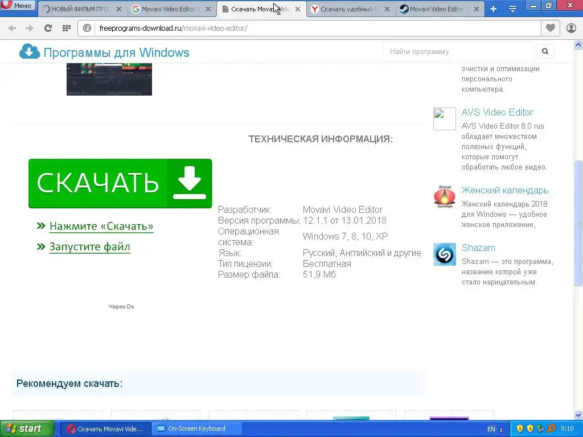The height and width of the screenshot is (437, 583).
Task: Open the Speed Dial grid icon
Action: coord(67,28)
